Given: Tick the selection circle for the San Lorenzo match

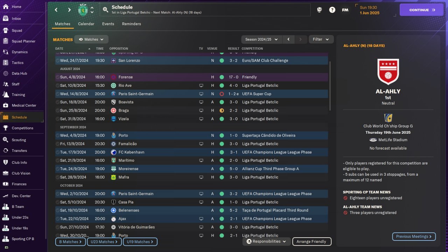Looking at the screenshot, I should (58, 61).
